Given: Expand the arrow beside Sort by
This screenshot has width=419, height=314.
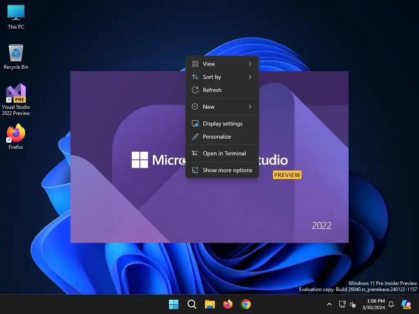Looking at the screenshot, I should [x=250, y=77].
